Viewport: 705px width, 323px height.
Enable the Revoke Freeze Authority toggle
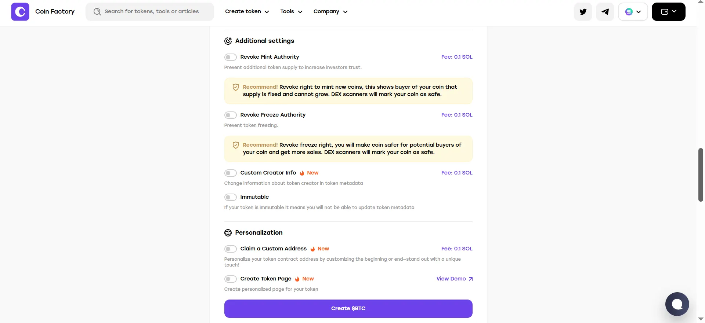[x=231, y=115]
